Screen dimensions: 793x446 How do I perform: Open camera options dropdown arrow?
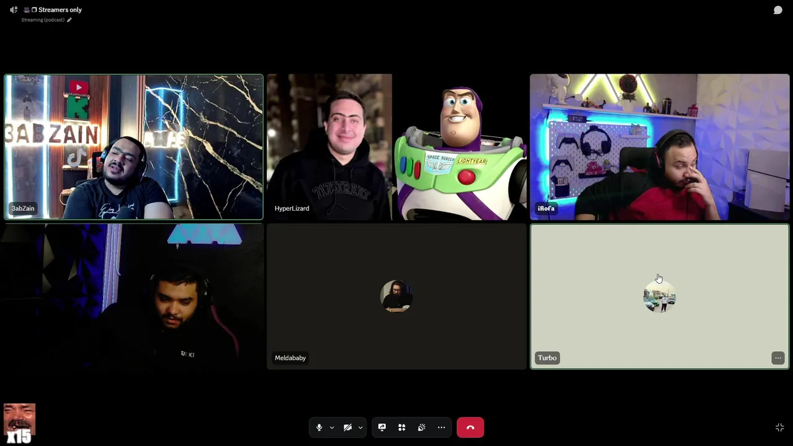[360, 427]
